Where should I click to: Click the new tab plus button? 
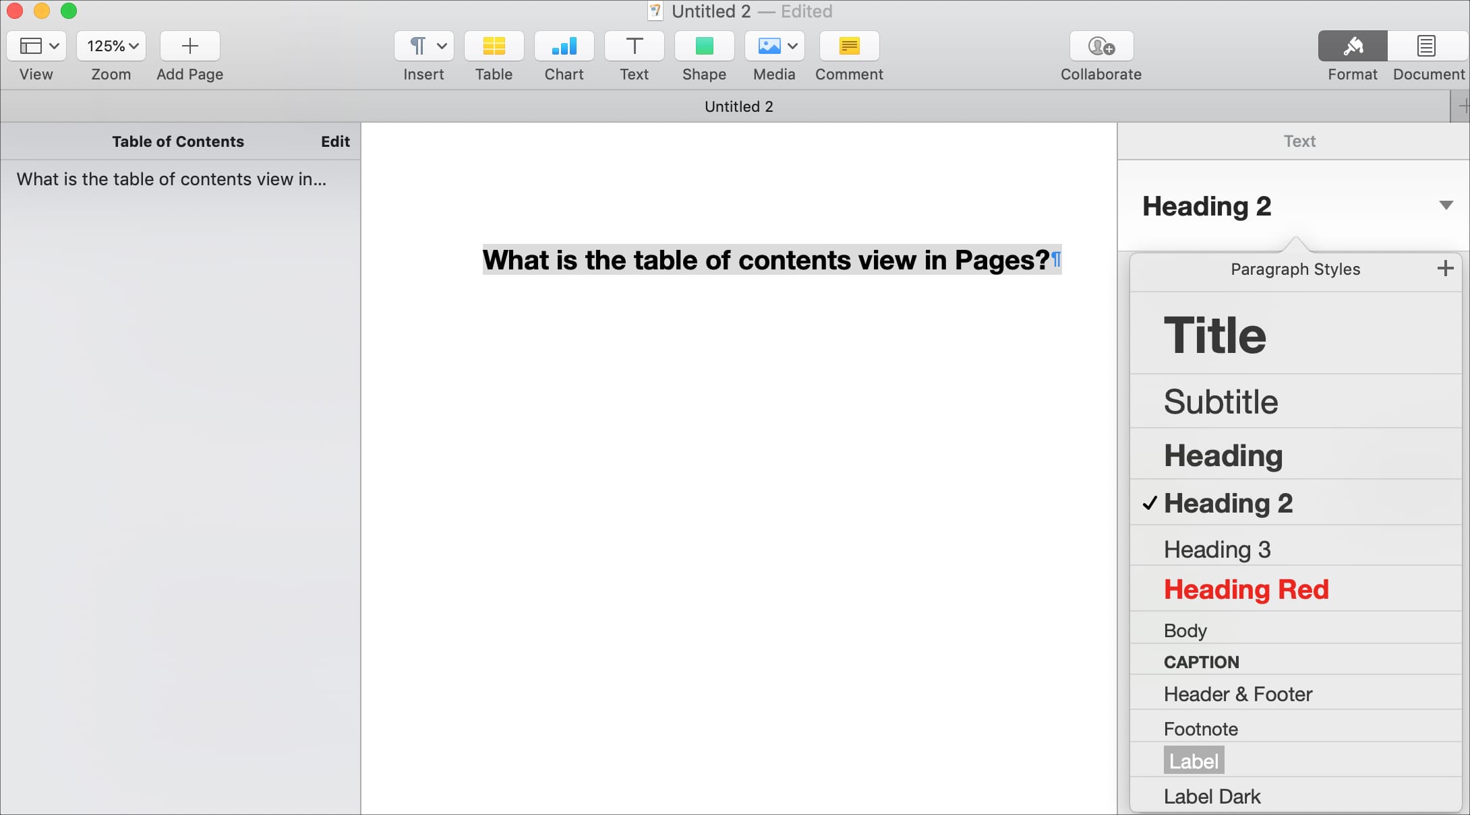pyautogui.click(x=1461, y=106)
